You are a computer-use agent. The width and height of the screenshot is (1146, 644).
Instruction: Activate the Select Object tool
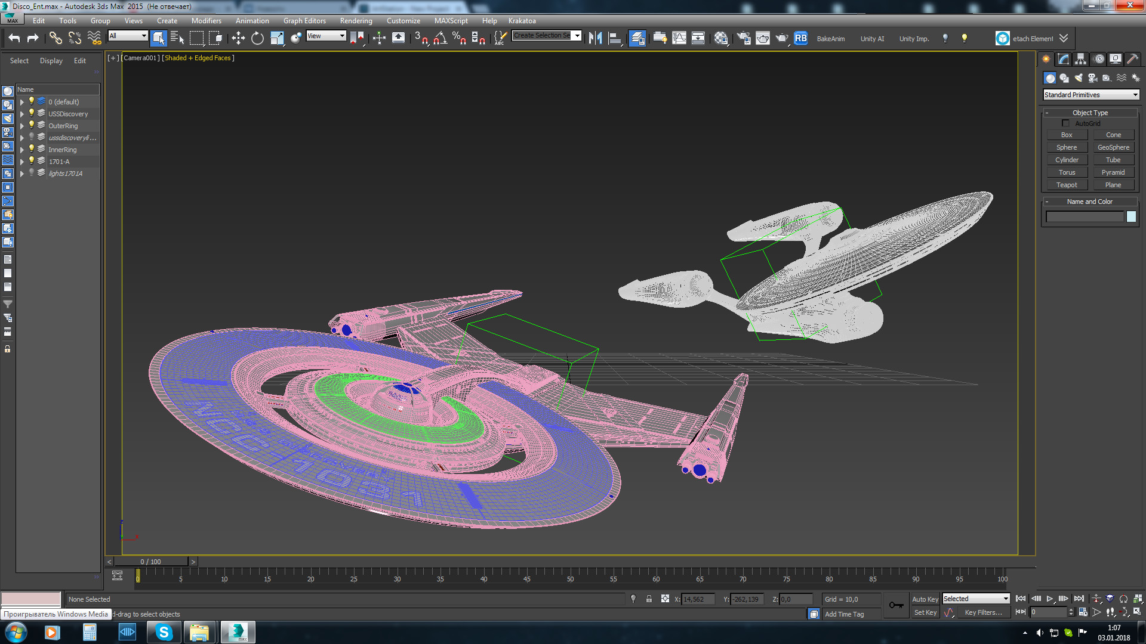[x=159, y=38]
